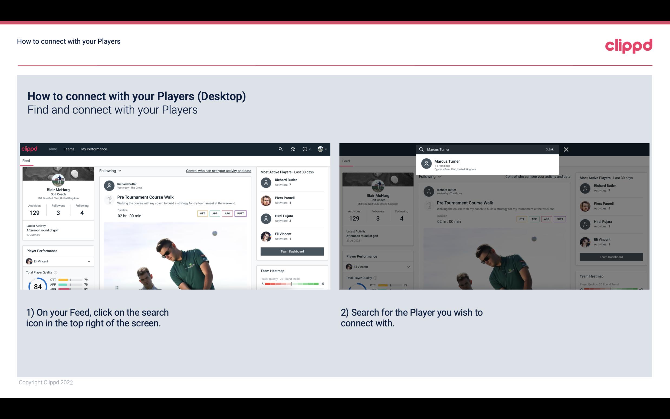Screen dimensions: 670x419
Task: Select the My Performance tab
Action: coord(94,149)
